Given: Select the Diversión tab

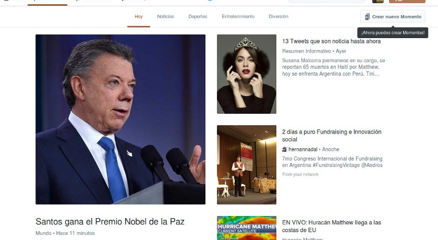Looking at the screenshot, I should (278, 17).
